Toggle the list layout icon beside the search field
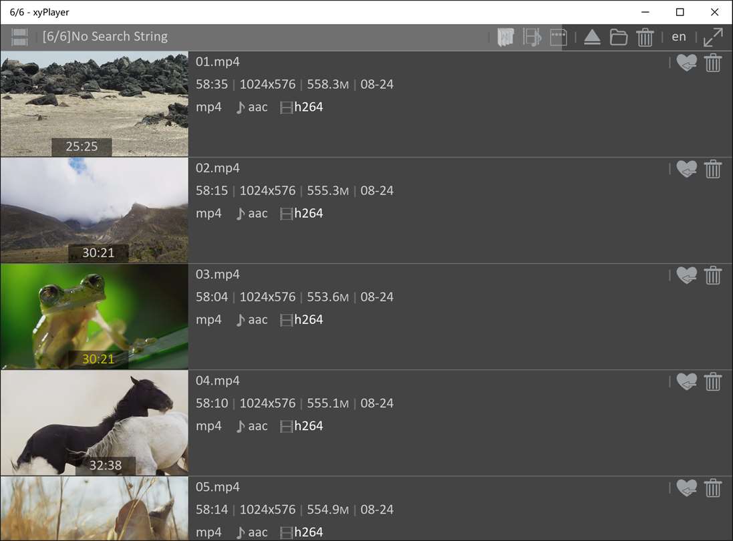This screenshot has height=541, width=733. point(19,37)
